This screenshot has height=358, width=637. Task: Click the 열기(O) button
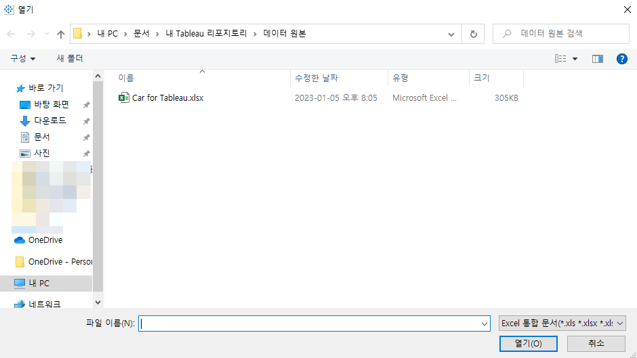click(528, 344)
